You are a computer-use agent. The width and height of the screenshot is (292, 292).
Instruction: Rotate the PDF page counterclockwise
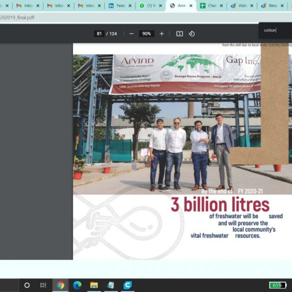tap(192, 34)
